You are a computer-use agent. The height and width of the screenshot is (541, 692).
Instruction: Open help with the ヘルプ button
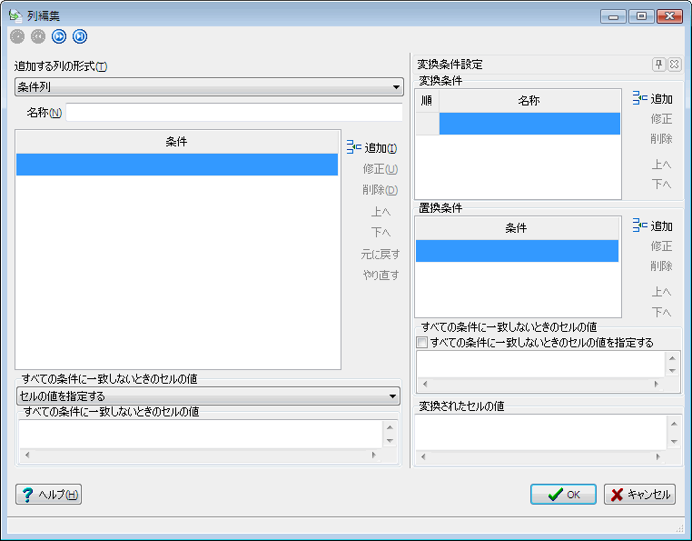tap(50, 495)
